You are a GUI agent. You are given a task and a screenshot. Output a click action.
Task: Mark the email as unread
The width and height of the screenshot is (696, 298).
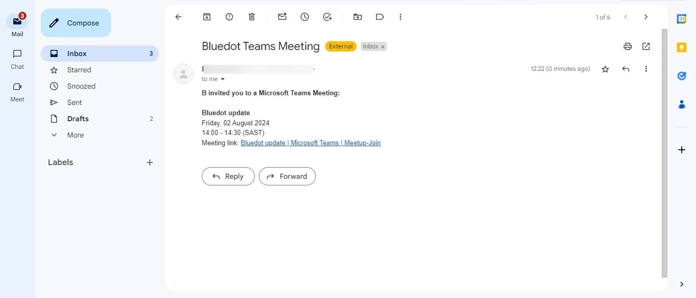click(282, 17)
